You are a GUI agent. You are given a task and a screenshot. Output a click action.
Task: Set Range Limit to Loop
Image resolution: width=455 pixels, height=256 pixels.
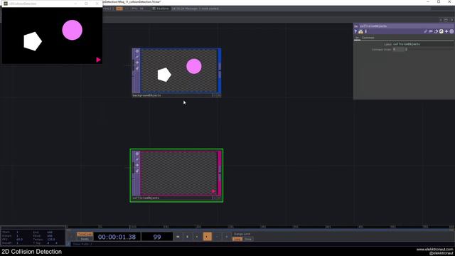[x=237, y=239]
